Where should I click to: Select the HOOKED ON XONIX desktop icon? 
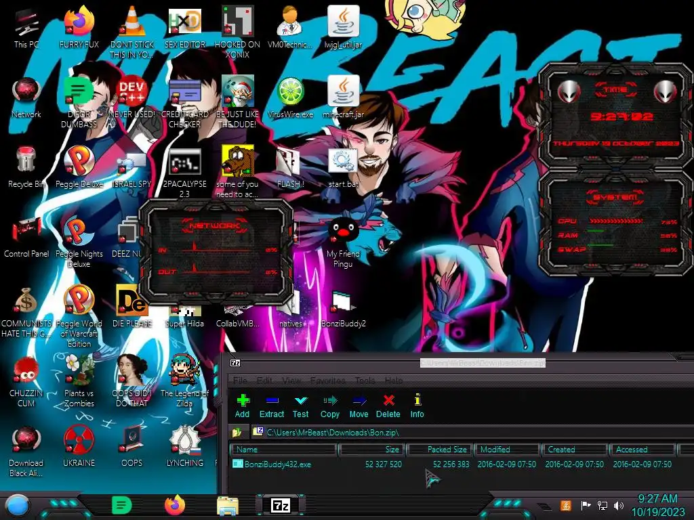pos(238,32)
